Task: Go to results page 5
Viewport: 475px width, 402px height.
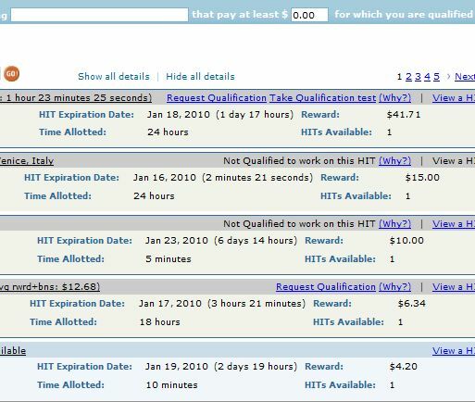Action: 436,77
